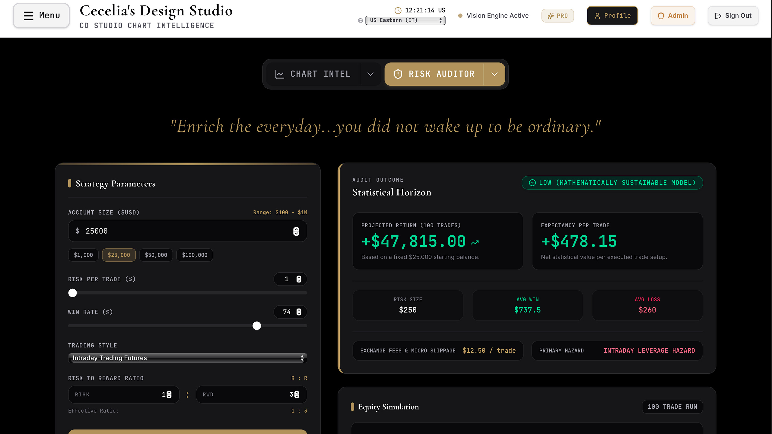Select the $25,000 account preset
Screen dimensions: 772x434
[119, 255]
